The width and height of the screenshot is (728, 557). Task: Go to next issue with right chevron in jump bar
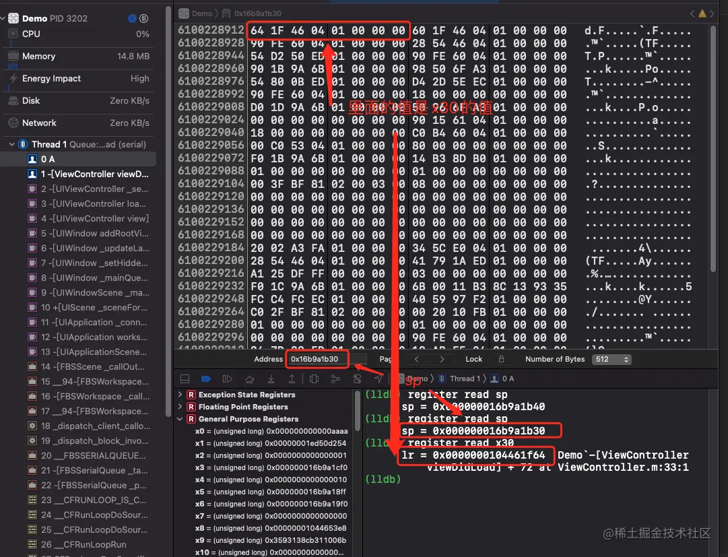712,13
